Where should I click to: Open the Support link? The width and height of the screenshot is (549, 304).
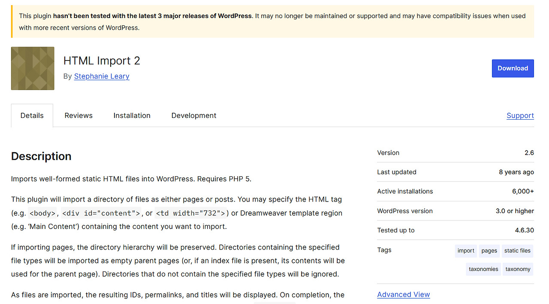(520, 115)
